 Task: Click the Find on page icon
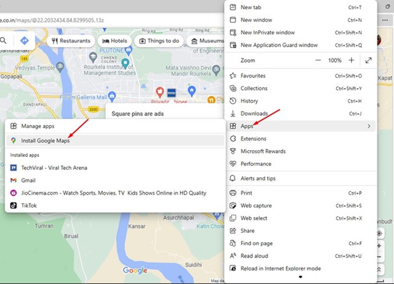click(233, 243)
